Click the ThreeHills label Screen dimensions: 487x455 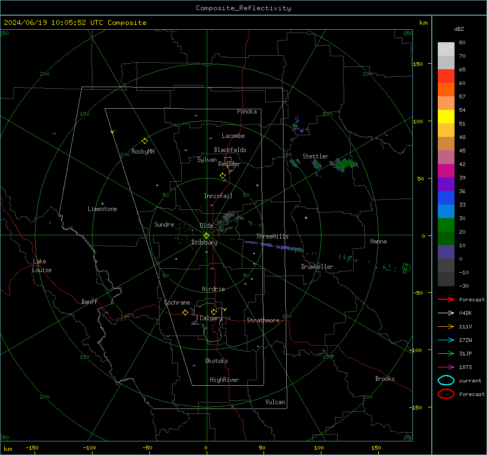click(x=272, y=236)
